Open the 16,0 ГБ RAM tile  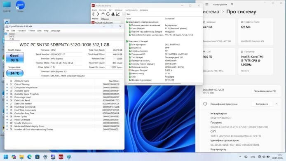click(218, 61)
